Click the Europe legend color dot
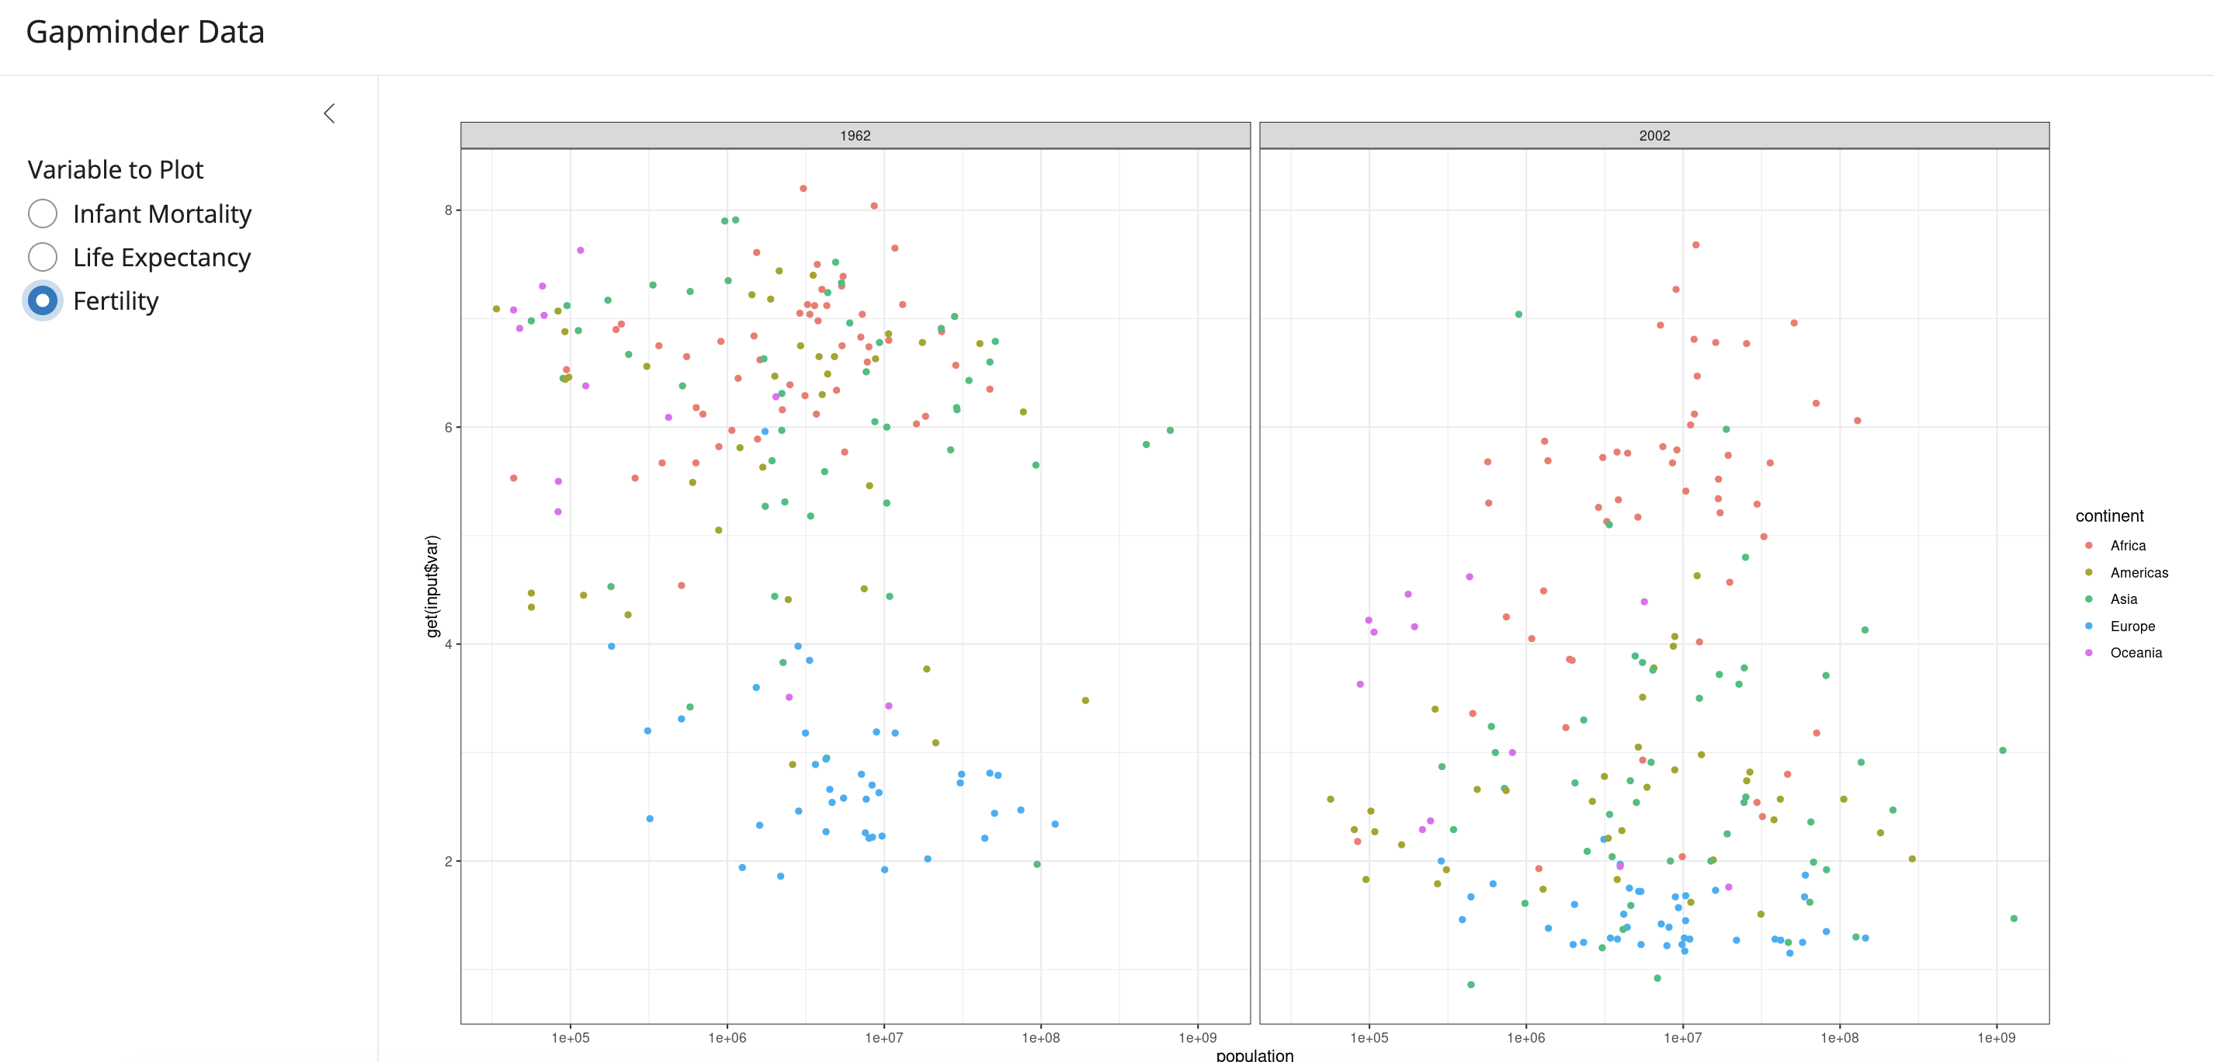 (x=2088, y=626)
